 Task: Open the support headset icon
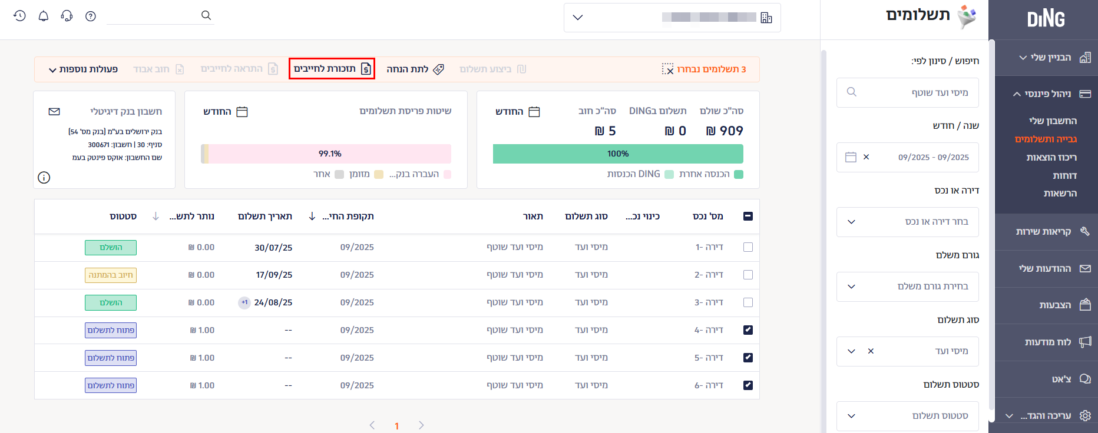[x=67, y=16]
